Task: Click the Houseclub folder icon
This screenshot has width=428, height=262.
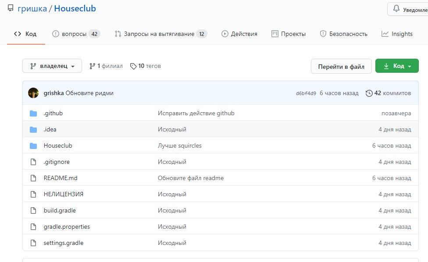Action: point(33,146)
